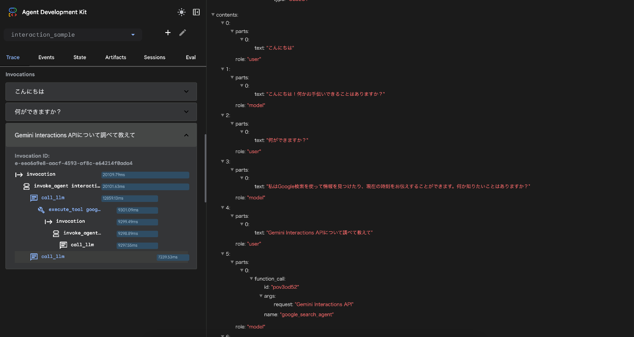Screen dimensions: 634x337
Task: Click the request value "Gemini Interactions API"
Action: point(324,304)
